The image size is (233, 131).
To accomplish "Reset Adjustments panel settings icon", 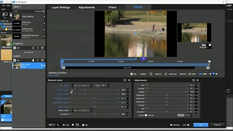I will (x=193, y=80).
